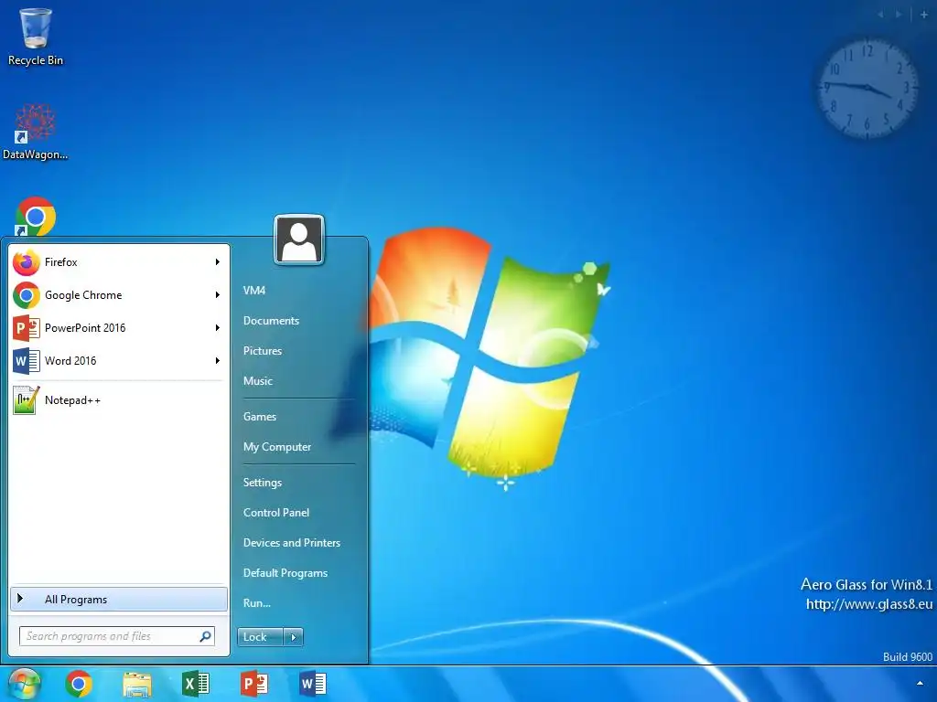Open the VM4 user folder

tap(254, 291)
